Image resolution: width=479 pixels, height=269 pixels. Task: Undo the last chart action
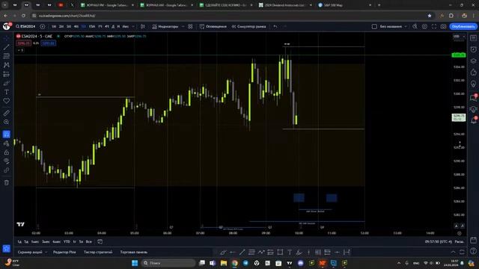275,27
